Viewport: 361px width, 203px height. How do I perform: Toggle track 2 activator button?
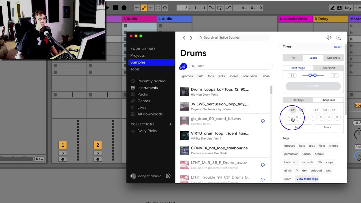coord(98,145)
